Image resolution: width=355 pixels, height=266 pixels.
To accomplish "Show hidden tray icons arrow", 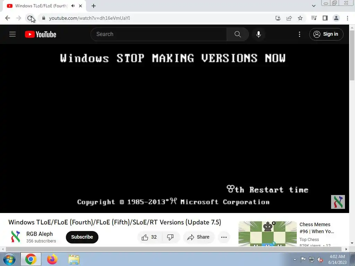I will point(295,259).
